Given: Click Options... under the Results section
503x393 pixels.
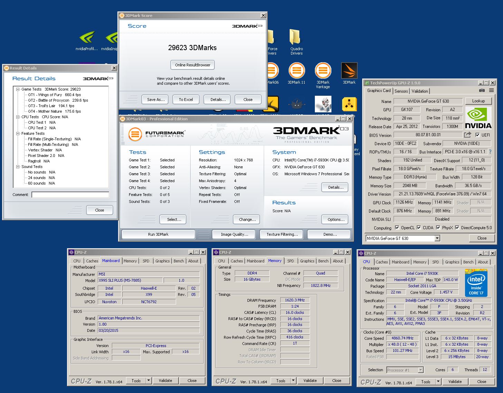Looking at the screenshot, I should [x=336, y=219].
